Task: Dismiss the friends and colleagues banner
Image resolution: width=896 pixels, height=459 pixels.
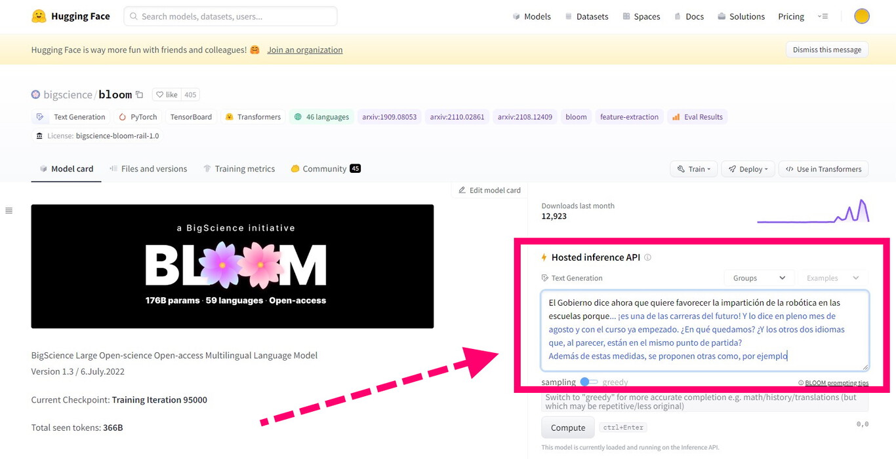Action: [826, 49]
